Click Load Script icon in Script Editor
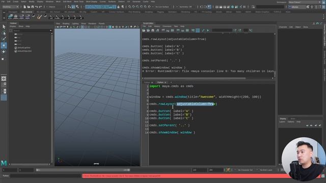 (144, 30)
